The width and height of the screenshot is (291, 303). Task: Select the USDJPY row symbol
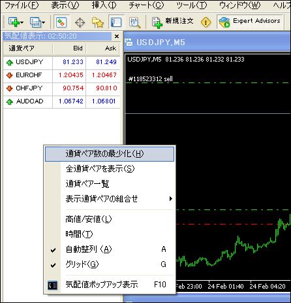pyautogui.click(x=29, y=62)
